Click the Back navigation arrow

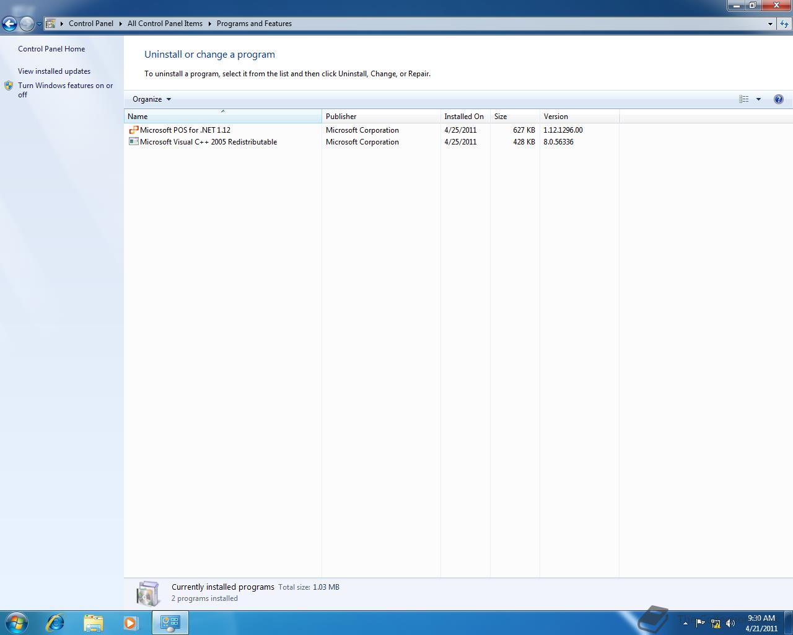point(9,24)
